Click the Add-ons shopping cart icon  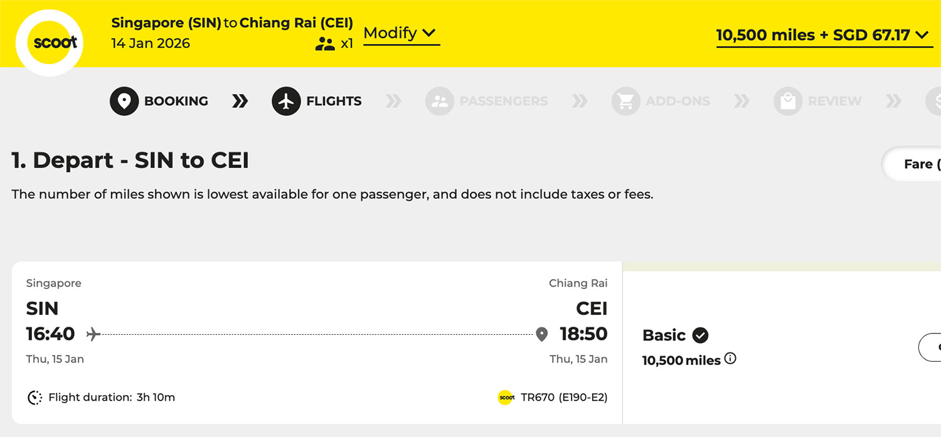point(625,101)
